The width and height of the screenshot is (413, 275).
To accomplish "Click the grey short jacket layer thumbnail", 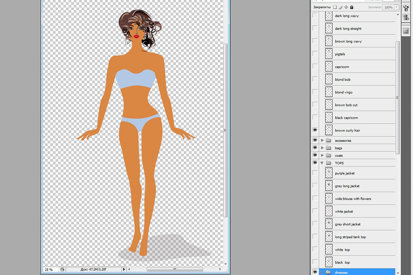I will point(329,224).
